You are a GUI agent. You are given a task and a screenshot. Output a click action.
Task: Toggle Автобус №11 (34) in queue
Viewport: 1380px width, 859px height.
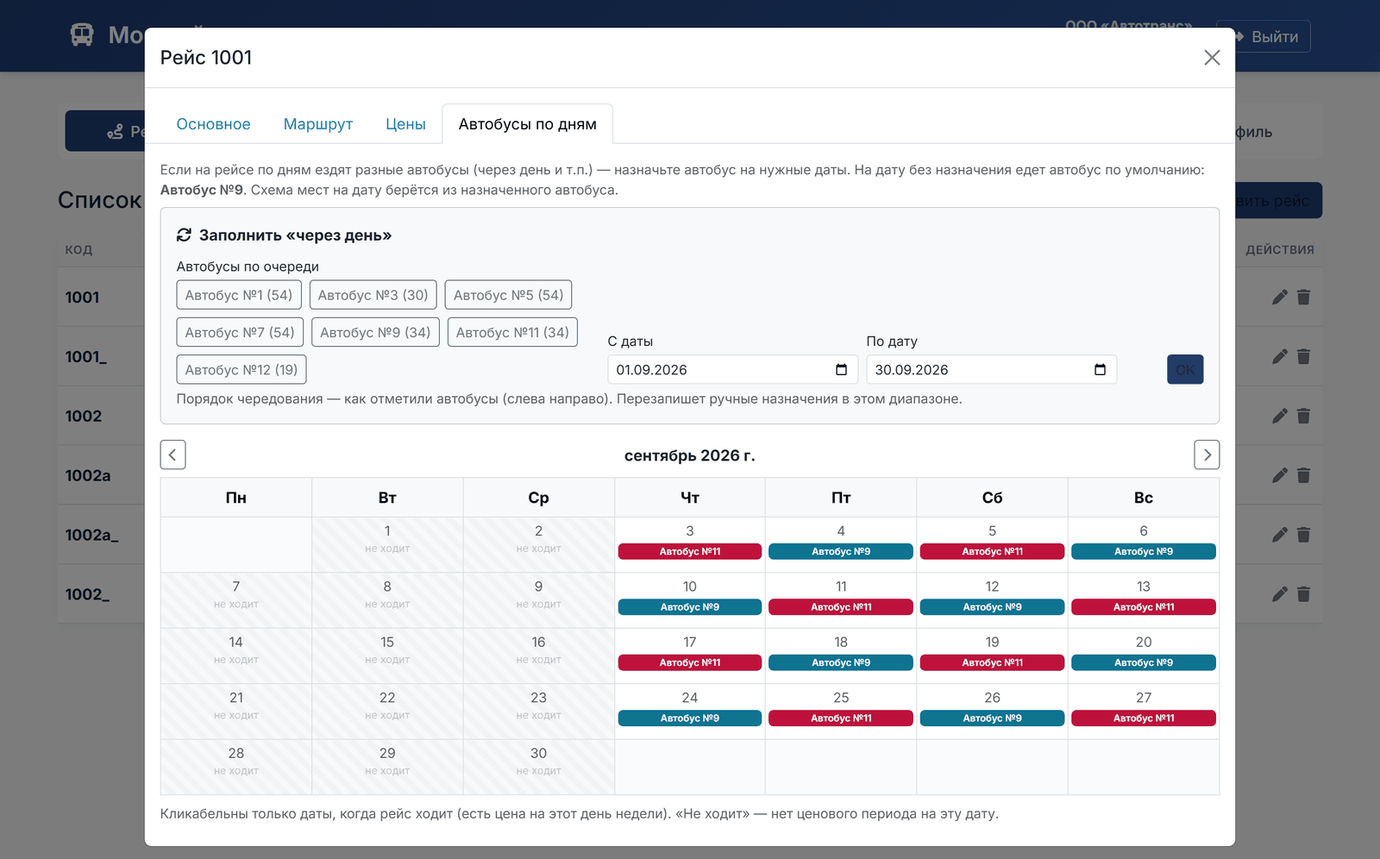click(512, 332)
